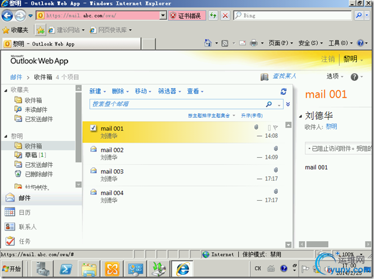Screen dimensions: 374x279
Task: Click the reading pane horizontal scrollbar thumb
Action: point(317,244)
